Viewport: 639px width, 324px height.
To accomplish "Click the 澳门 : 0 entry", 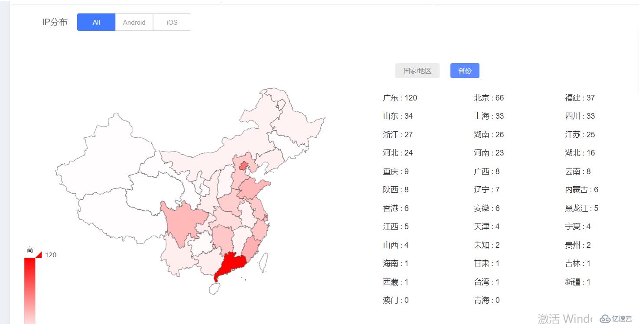I will (396, 300).
